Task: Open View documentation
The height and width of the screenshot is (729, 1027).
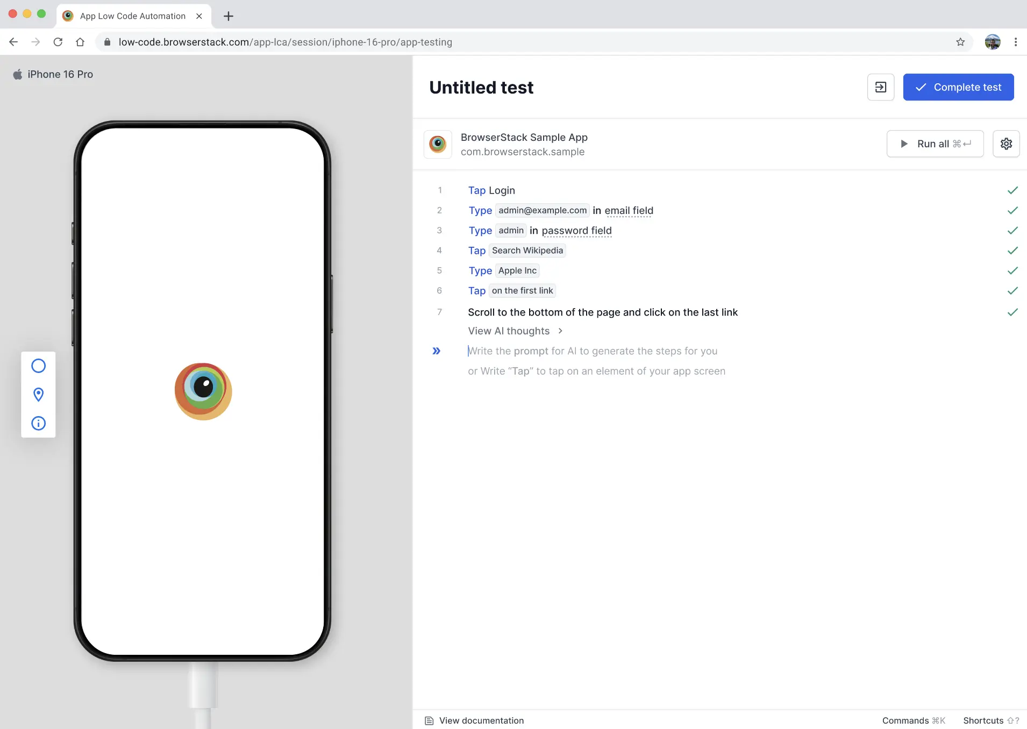Action: pos(480,720)
